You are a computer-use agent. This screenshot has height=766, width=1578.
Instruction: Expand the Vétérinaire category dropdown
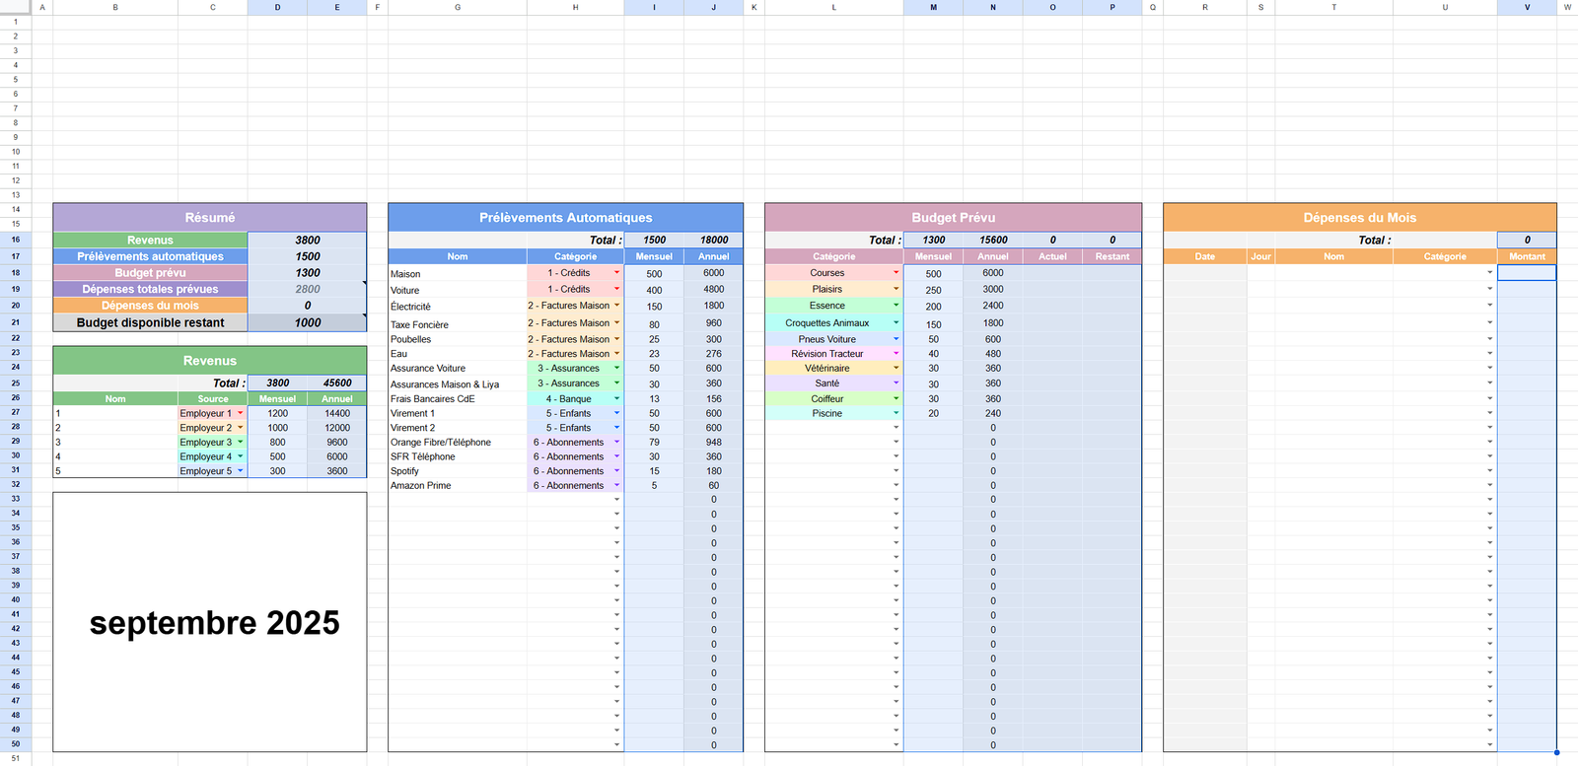click(x=896, y=369)
